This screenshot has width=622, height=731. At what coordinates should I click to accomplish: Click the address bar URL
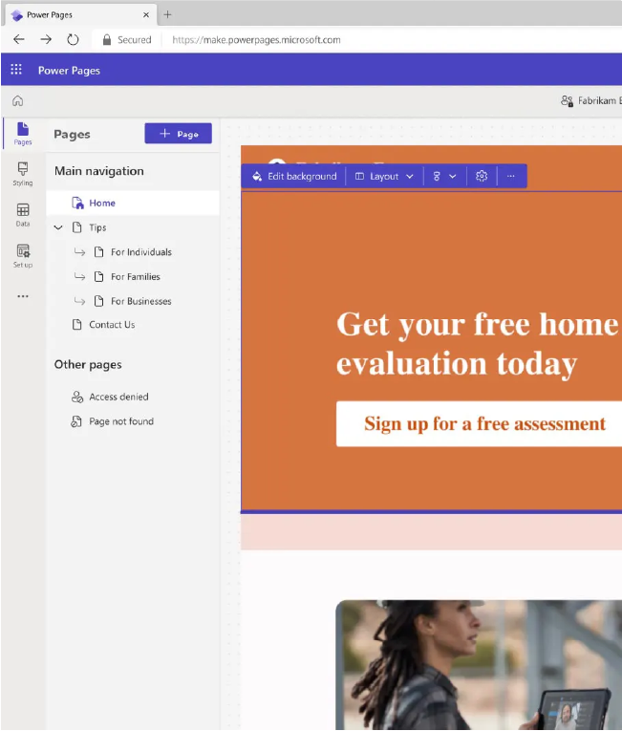[256, 39]
